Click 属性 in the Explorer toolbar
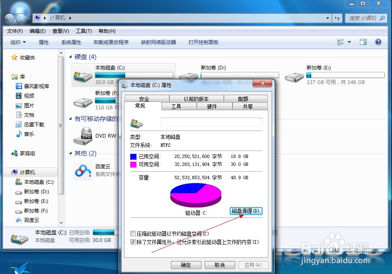Screen dimensions: 392x274 tap(44, 42)
